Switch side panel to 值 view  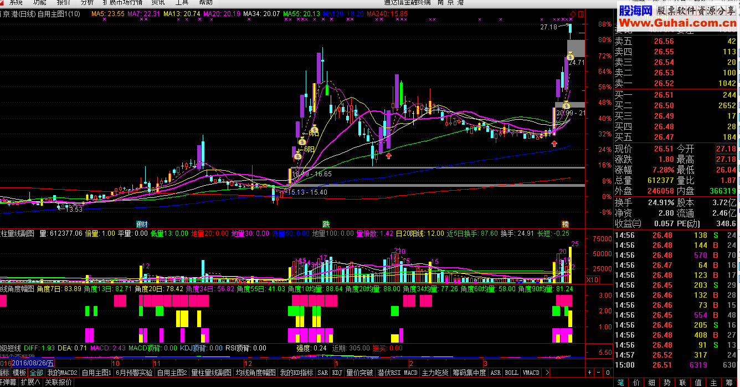tap(698, 382)
